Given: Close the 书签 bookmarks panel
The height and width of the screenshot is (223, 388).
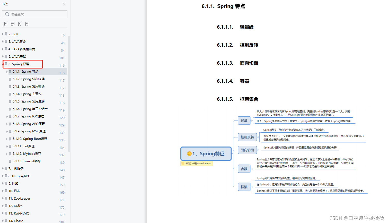Looking at the screenshot, I should (x=64, y=4).
